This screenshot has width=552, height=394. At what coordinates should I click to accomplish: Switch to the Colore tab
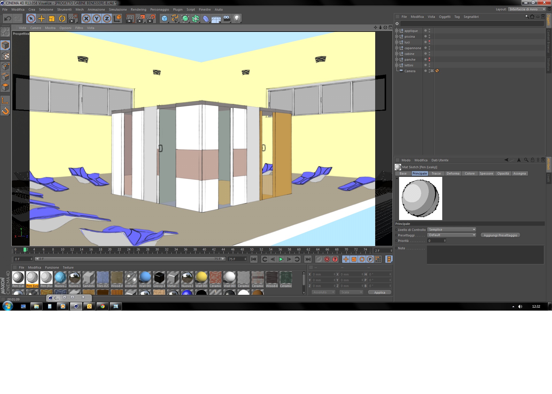(469, 173)
